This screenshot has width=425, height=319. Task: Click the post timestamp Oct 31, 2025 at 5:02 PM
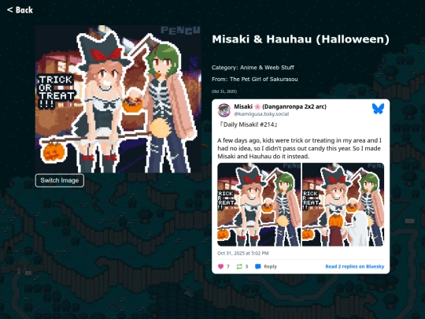coord(243,253)
